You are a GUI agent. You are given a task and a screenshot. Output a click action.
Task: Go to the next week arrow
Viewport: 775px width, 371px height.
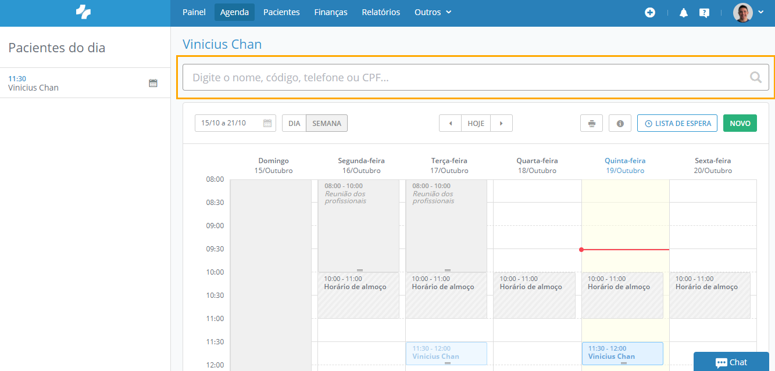click(x=501, y=123)
